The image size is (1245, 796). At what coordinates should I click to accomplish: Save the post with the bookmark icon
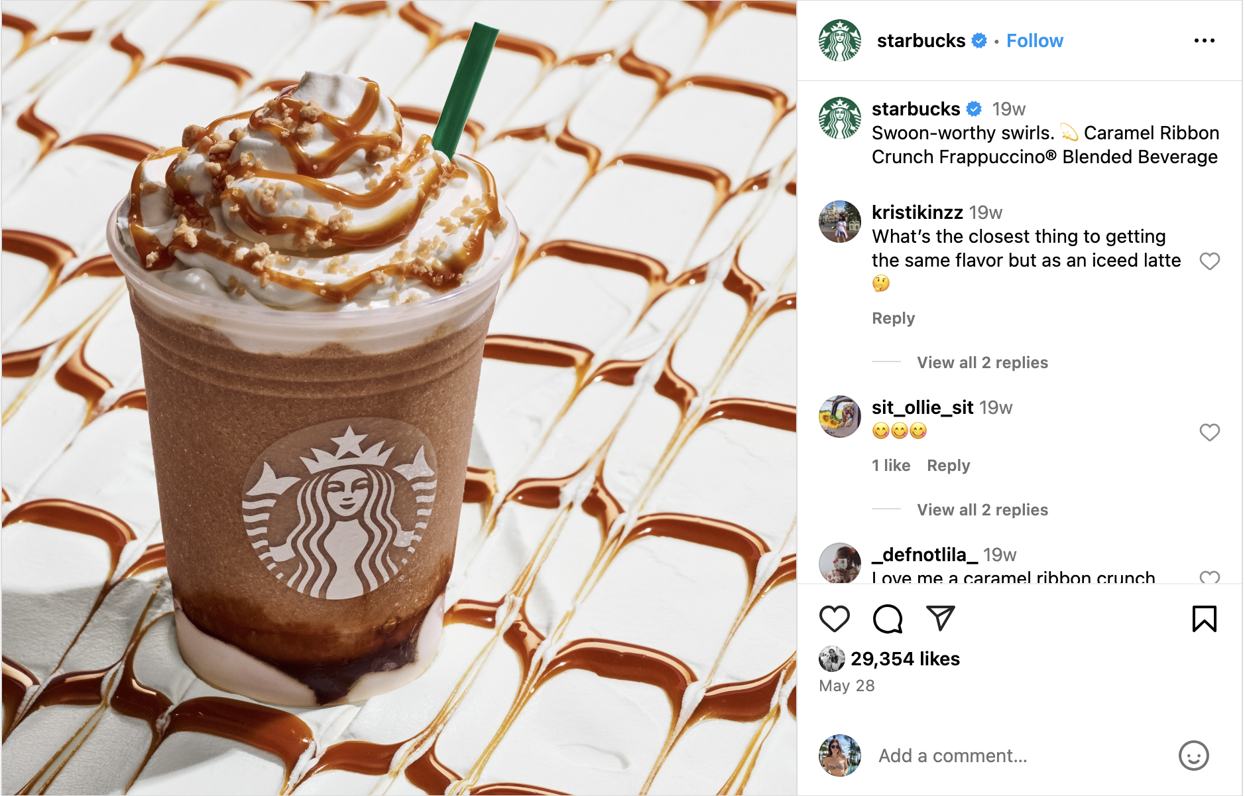point(1204,619)
